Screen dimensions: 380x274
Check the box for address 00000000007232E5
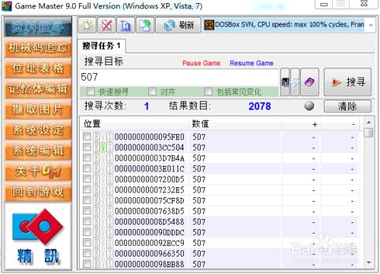[x=87, y=190]
